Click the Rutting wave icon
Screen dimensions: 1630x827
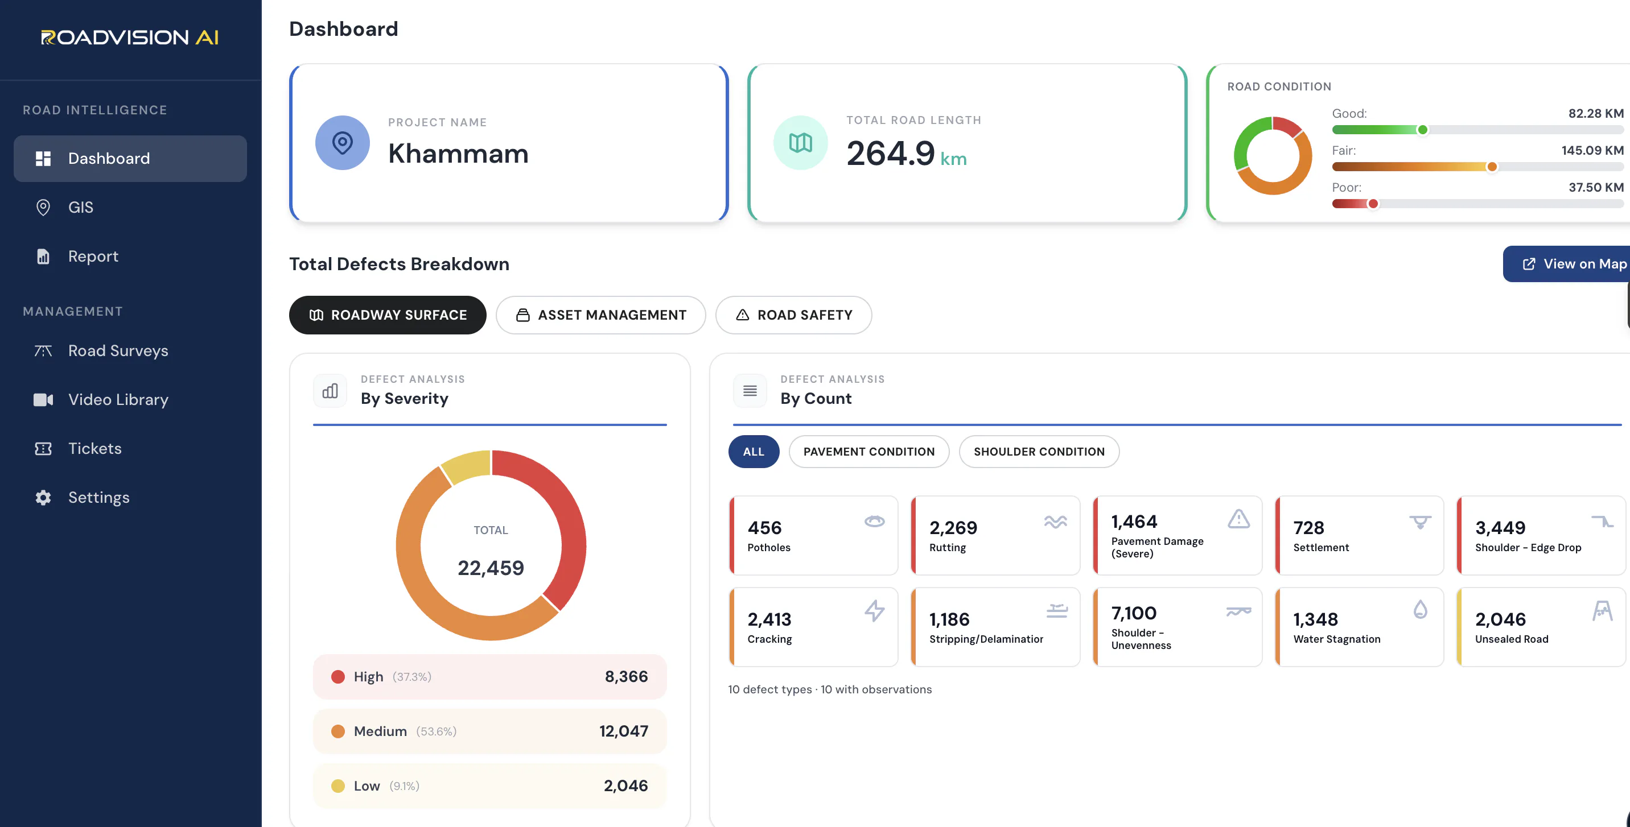point(1055,521)
